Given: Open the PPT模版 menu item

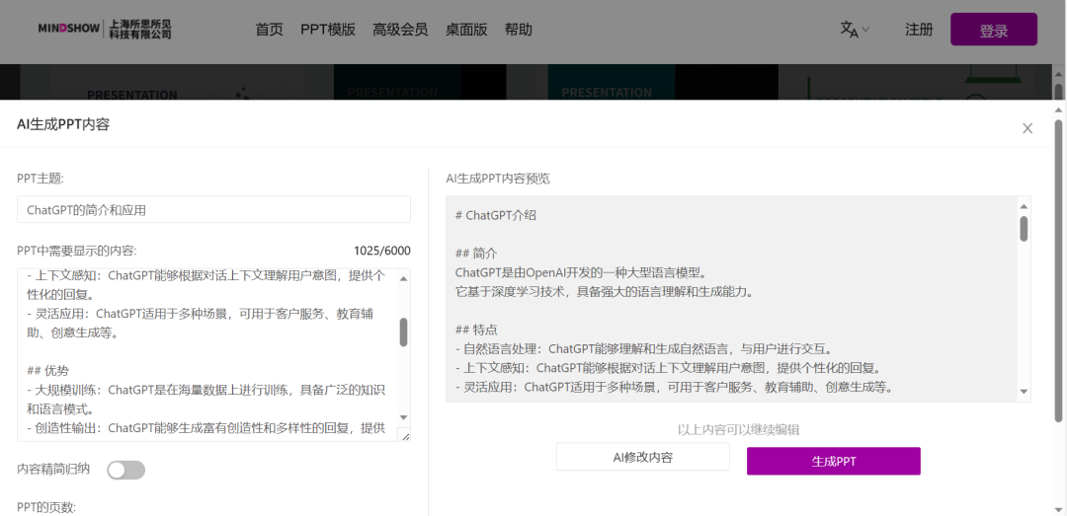Looking at the screenshot, I should (x=328, y=30).
